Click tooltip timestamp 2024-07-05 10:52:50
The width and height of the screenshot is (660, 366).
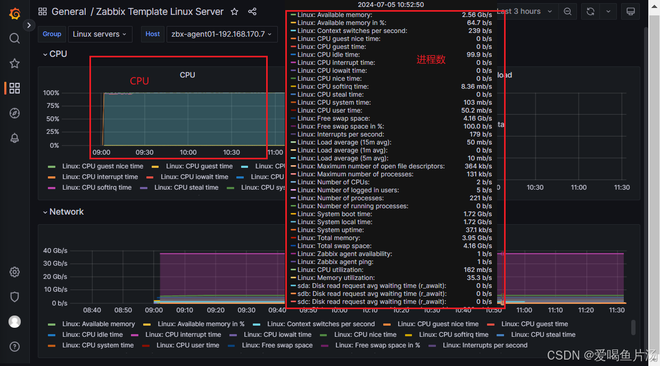[391, 4]
